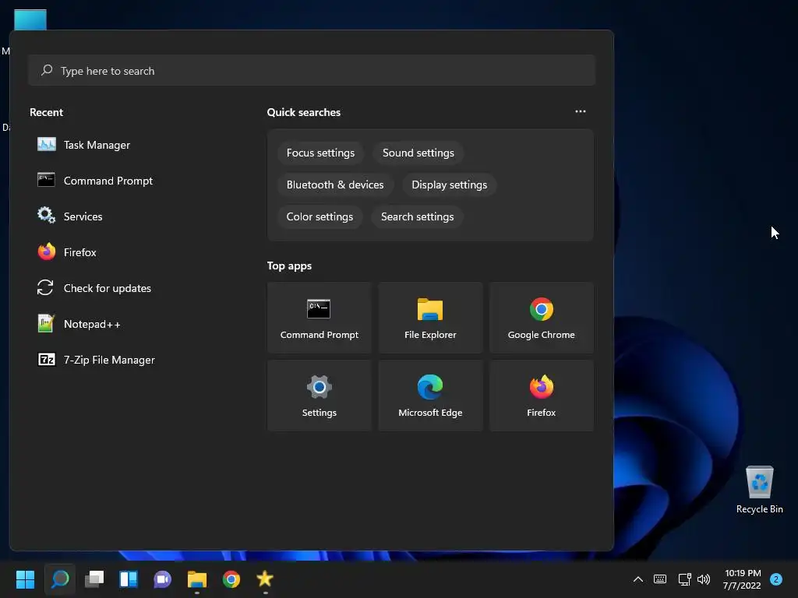Click the touch keyboard tray icon
Viewport: 798px width, 598px height.
click(x=660, y=579)
